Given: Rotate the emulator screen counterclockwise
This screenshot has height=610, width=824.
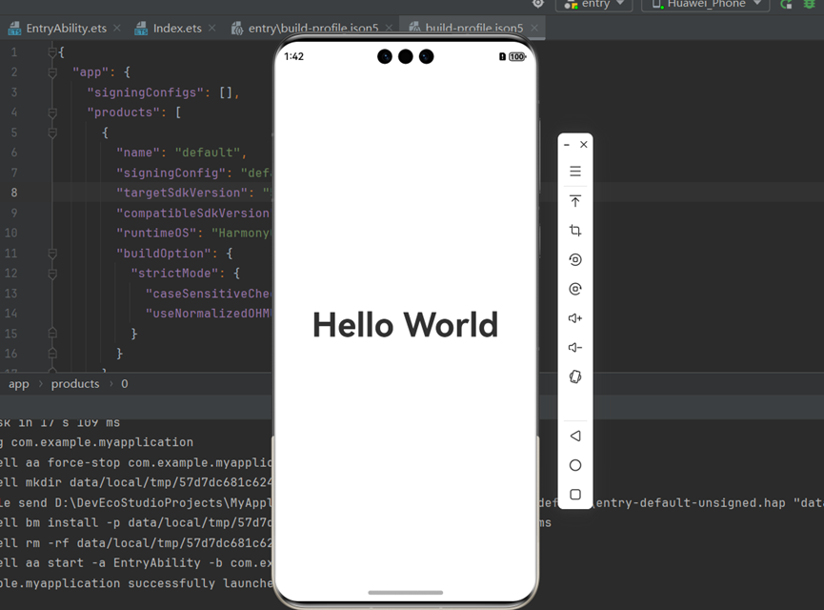Looking at the screenshot, I should click(575, 260).
